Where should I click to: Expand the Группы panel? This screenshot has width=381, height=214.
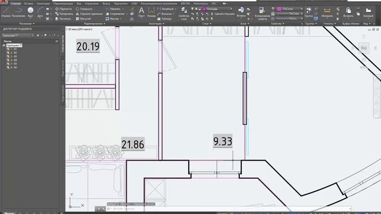[311, 24]
